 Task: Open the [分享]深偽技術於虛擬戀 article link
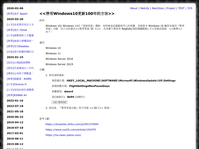[x=20, y=90]
